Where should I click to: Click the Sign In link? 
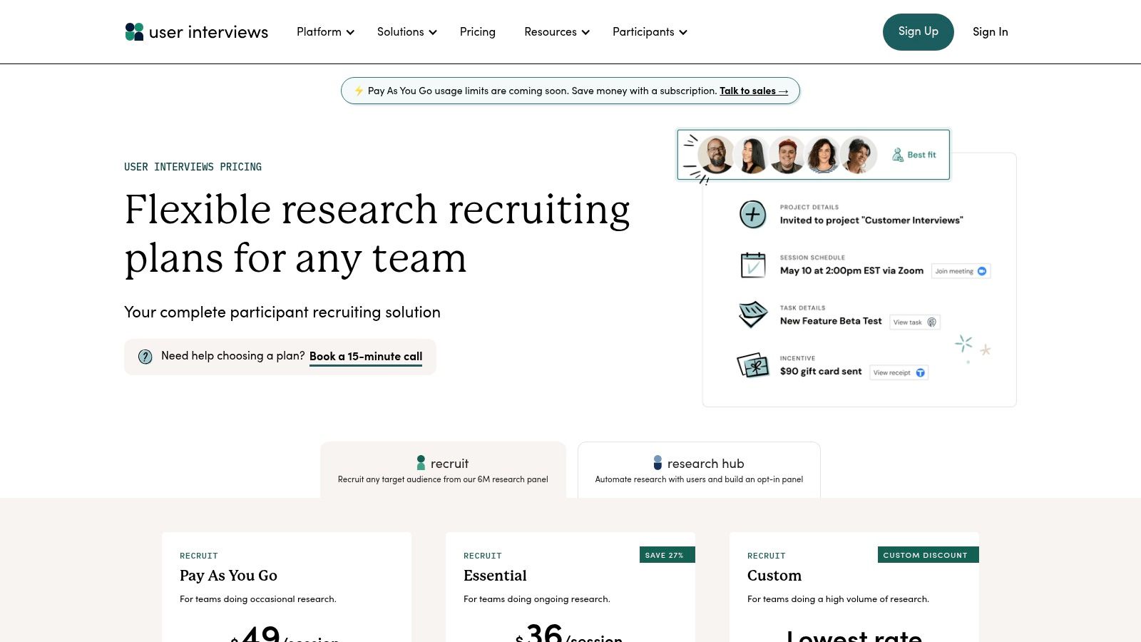[x=990, y=32]
